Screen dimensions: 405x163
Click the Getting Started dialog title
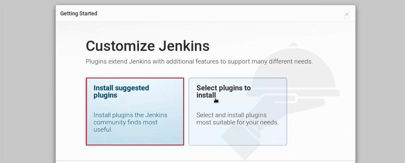(x=79, y=14)
